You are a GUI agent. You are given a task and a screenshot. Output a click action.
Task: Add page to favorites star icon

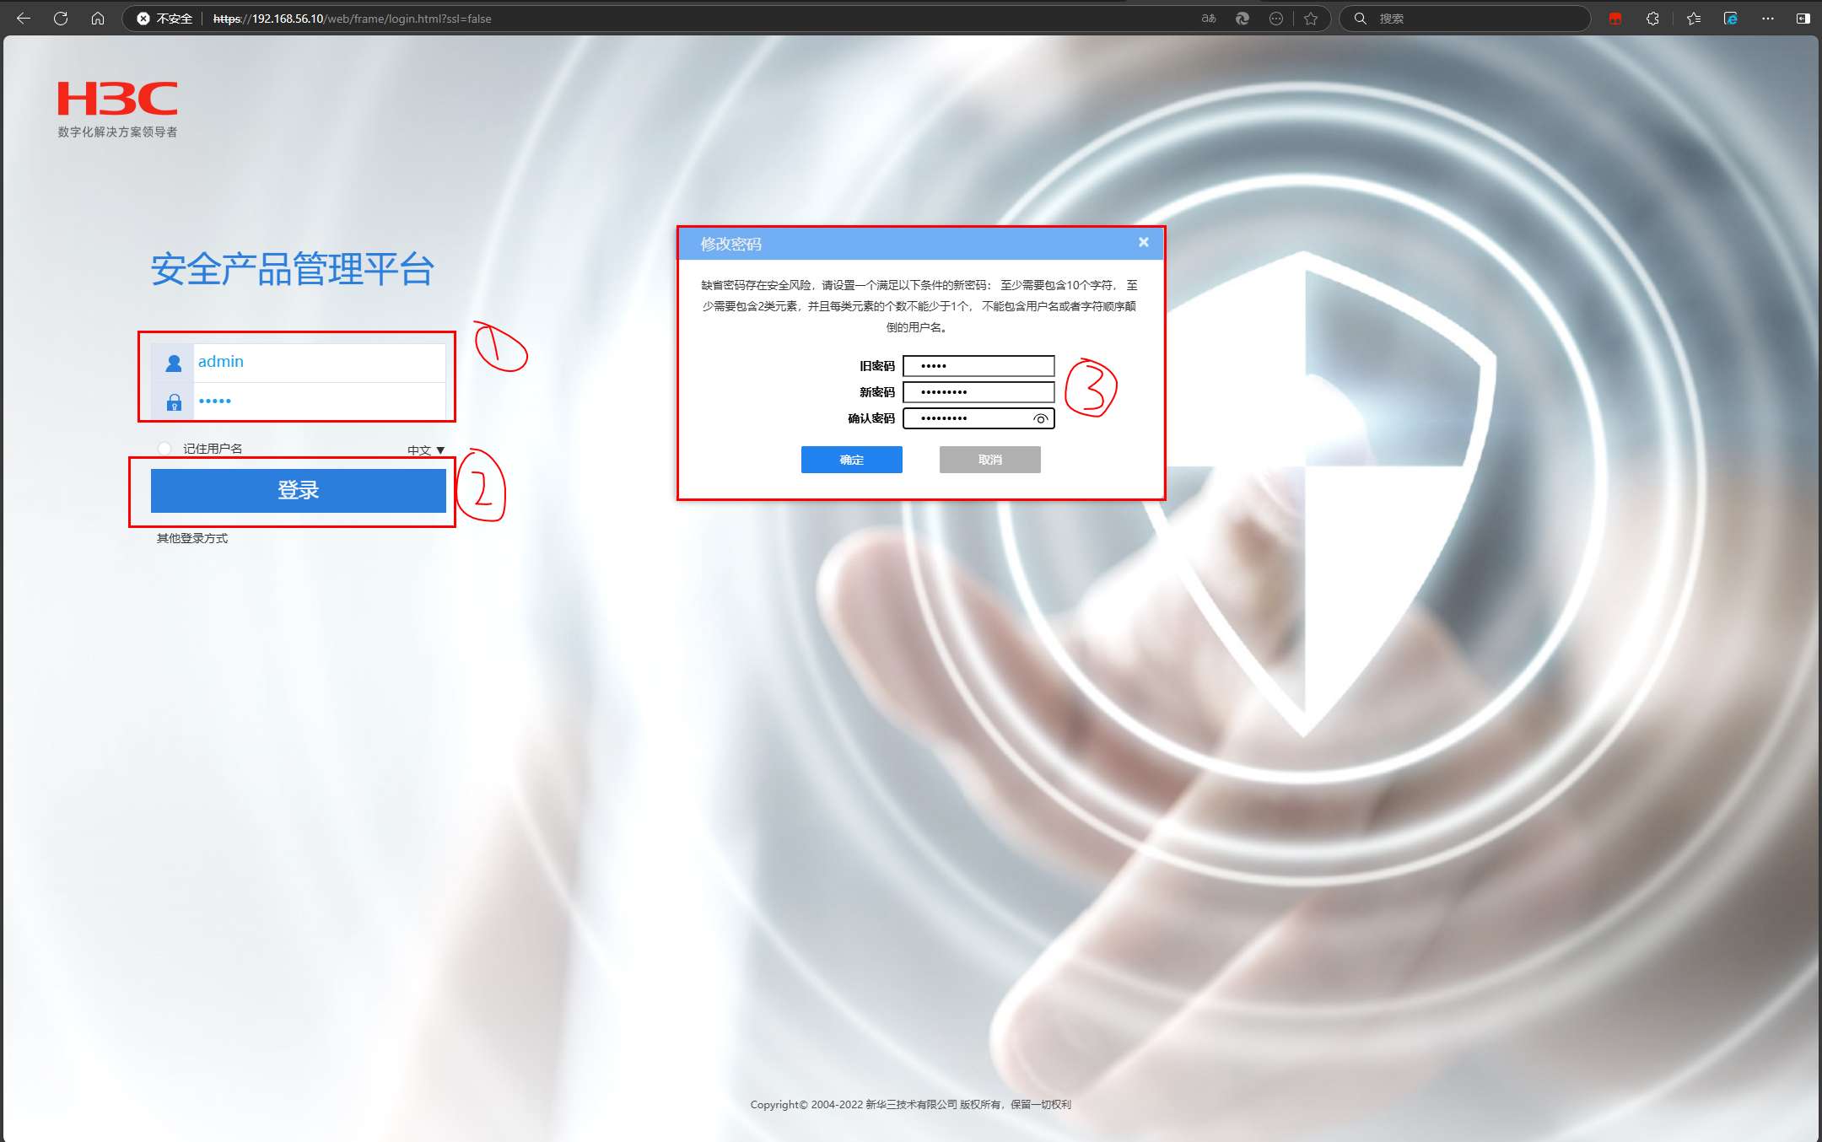(x=1311, y=18)
